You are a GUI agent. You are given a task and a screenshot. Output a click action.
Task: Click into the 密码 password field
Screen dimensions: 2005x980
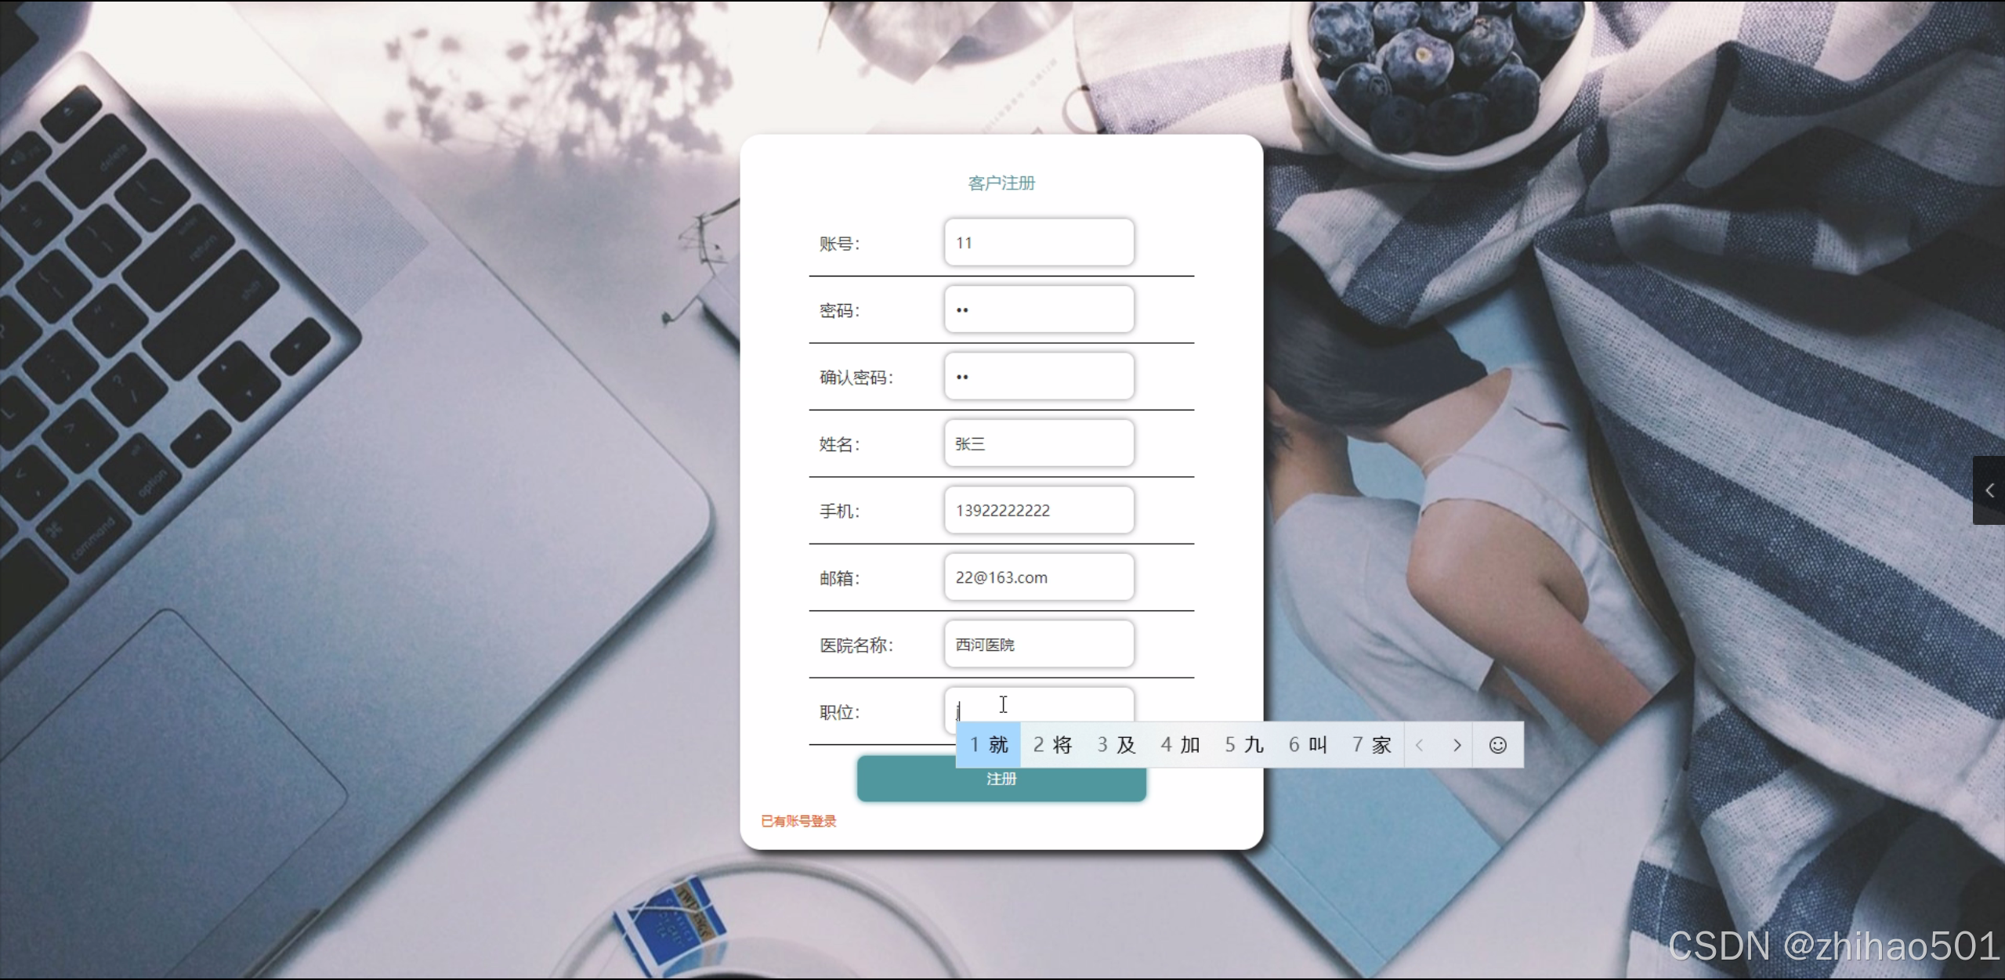click(x=1039, y=309)
